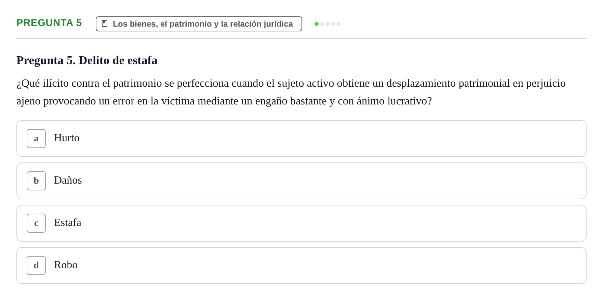Click the 'PREGUNTA 5' header label
The width and height of the screenshot is (603, 301).
click(49, 23)
